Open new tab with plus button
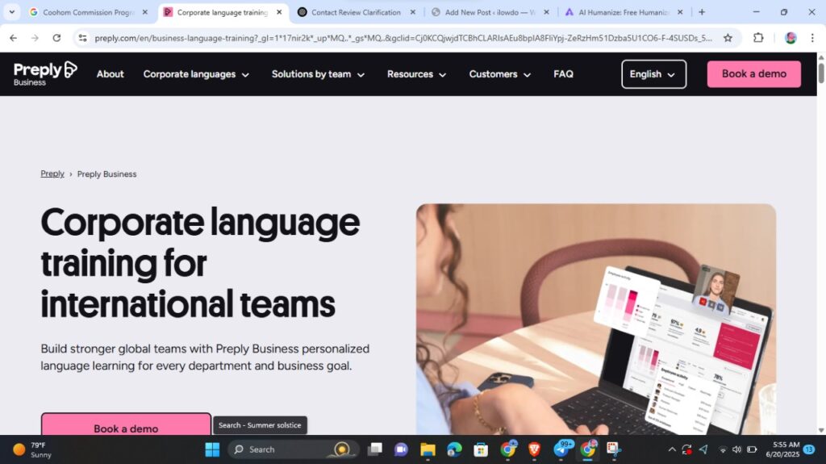 click(701, 12)
